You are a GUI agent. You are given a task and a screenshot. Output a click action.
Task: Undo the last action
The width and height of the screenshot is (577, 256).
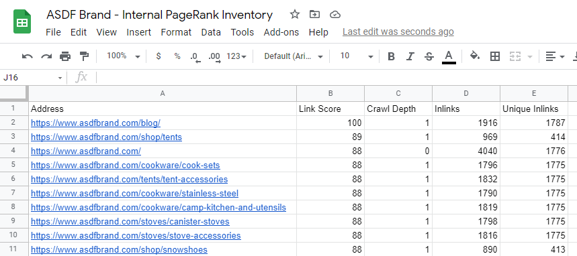28,56
